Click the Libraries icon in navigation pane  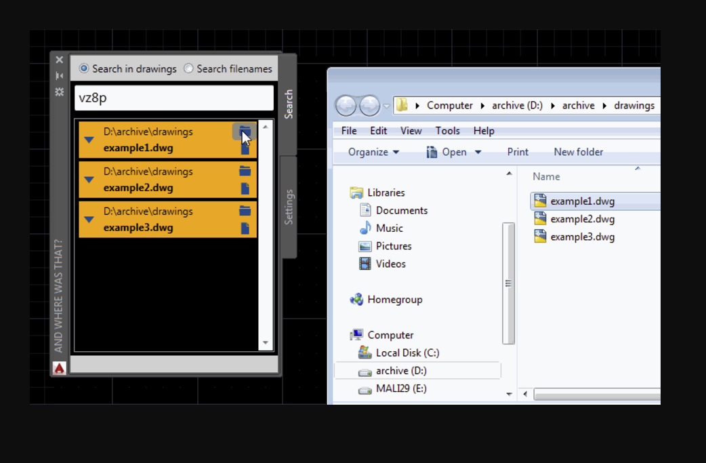coord(356,193)
